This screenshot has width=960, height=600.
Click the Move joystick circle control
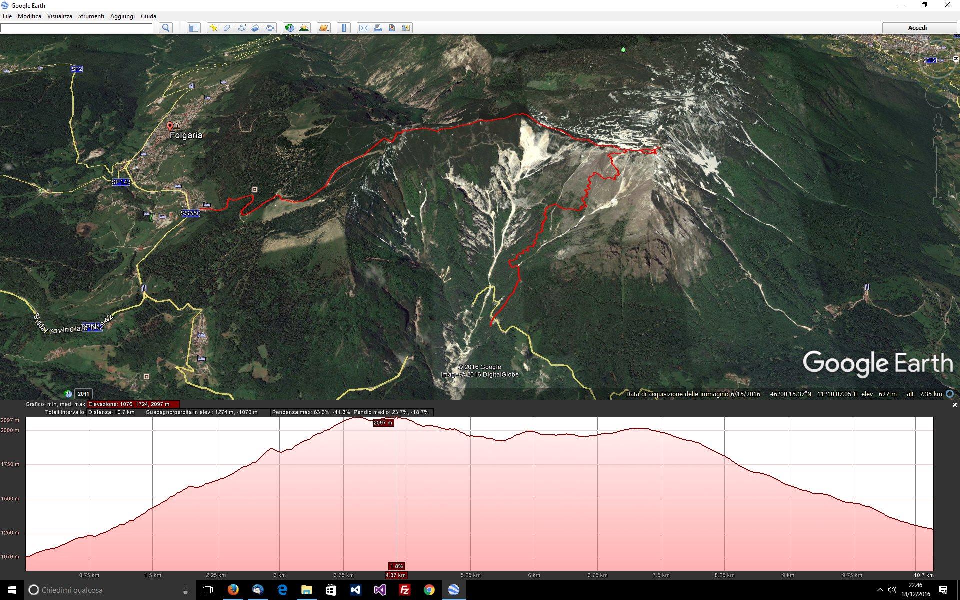pos(938,96)
